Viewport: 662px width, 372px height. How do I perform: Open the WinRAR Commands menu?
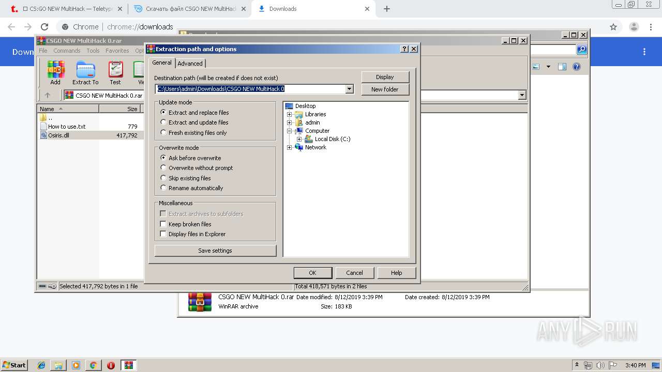click(x=67, y=51)
